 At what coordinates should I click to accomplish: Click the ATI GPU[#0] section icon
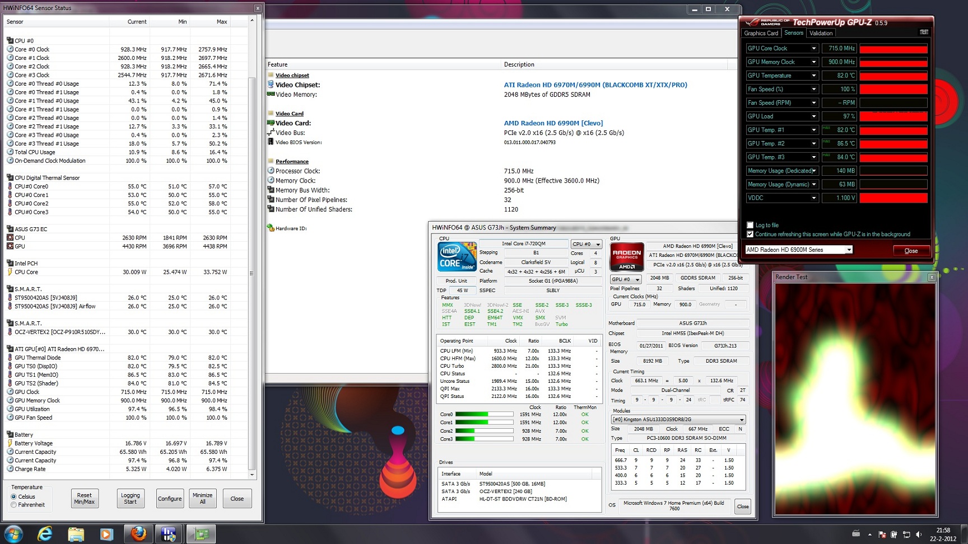point(10,349)
